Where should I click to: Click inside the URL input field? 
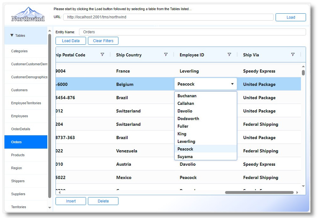coord(168,17)
